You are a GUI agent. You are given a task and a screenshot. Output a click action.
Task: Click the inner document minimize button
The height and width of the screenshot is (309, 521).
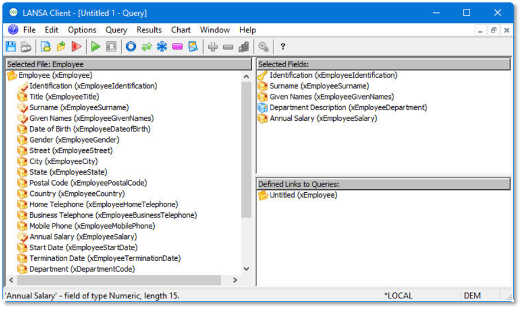tap(480, 31)
